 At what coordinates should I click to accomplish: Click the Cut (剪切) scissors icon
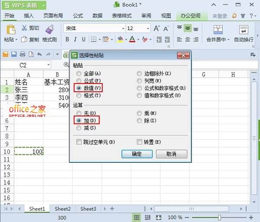pyautogui.click(x=24, y=28)
